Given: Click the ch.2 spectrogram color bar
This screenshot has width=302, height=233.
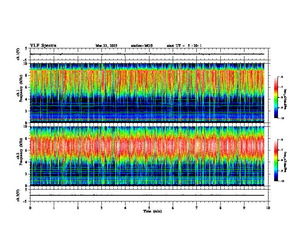Looking at the screenshot, I should 276,160.
